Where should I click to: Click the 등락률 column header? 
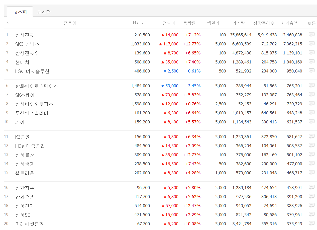tap(189, 23)
